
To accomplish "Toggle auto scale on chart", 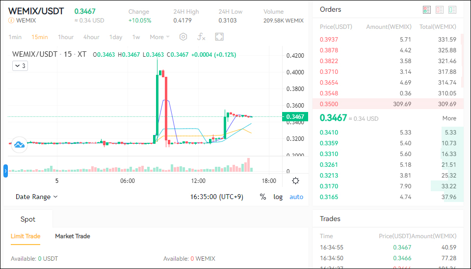I will (x=296, y=197).
